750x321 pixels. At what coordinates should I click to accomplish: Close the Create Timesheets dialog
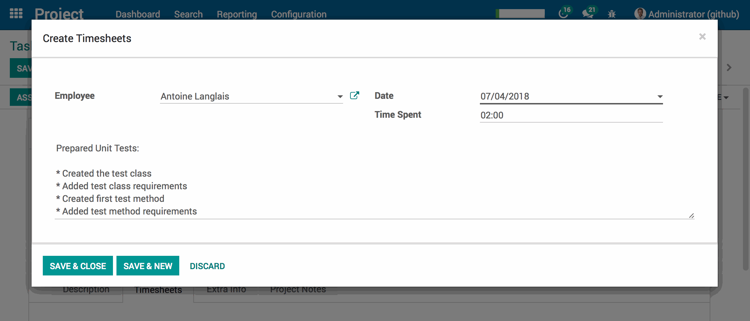point(702,36)
